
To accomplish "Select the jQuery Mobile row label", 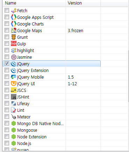I will 30,77.
